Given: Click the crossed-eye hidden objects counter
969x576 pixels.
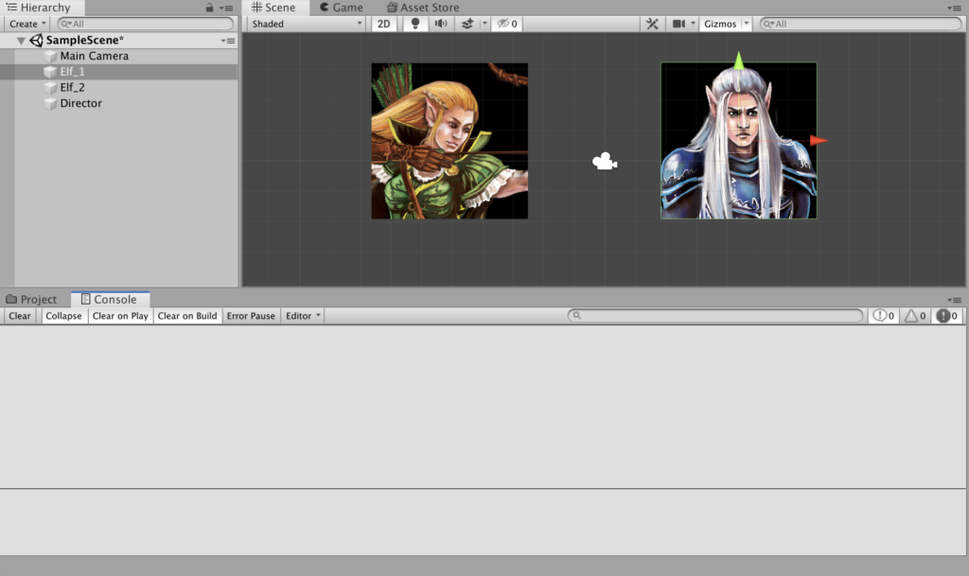Looking at the screenshot, I should point(503,24).
